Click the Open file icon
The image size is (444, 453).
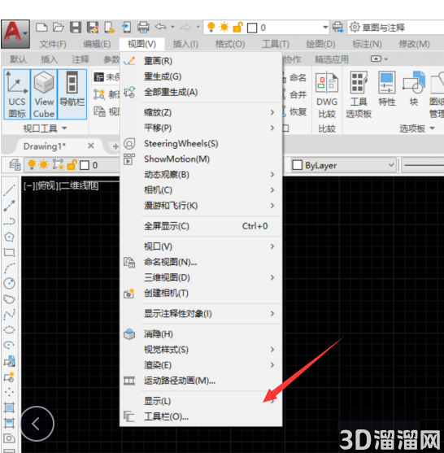(x=59, y=28)
